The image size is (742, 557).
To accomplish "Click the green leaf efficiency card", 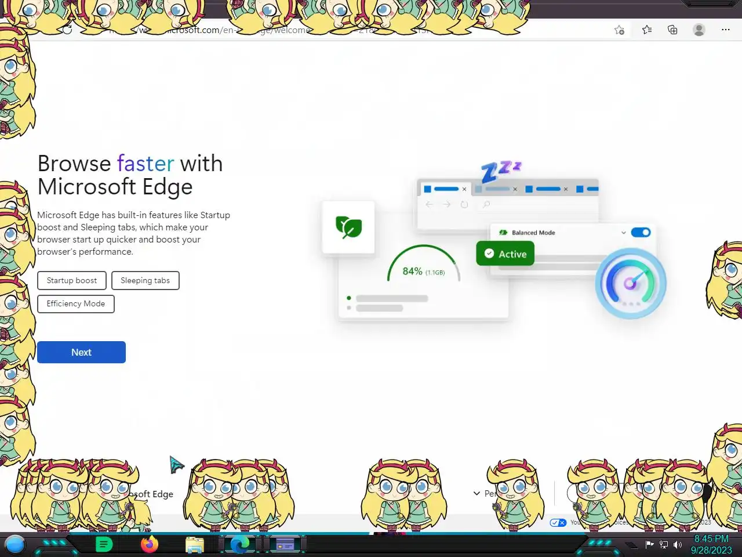I will point(348,227).
